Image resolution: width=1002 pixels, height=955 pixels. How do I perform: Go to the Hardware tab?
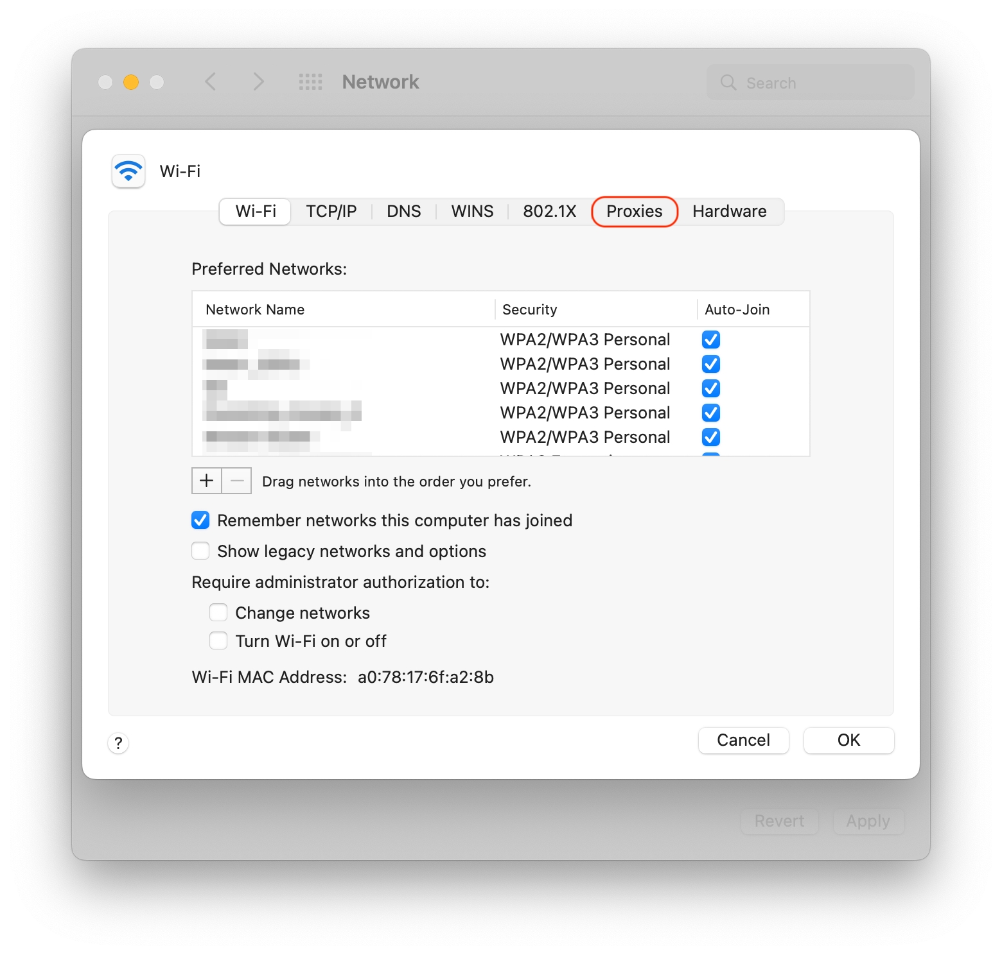[x=729, y=211]
